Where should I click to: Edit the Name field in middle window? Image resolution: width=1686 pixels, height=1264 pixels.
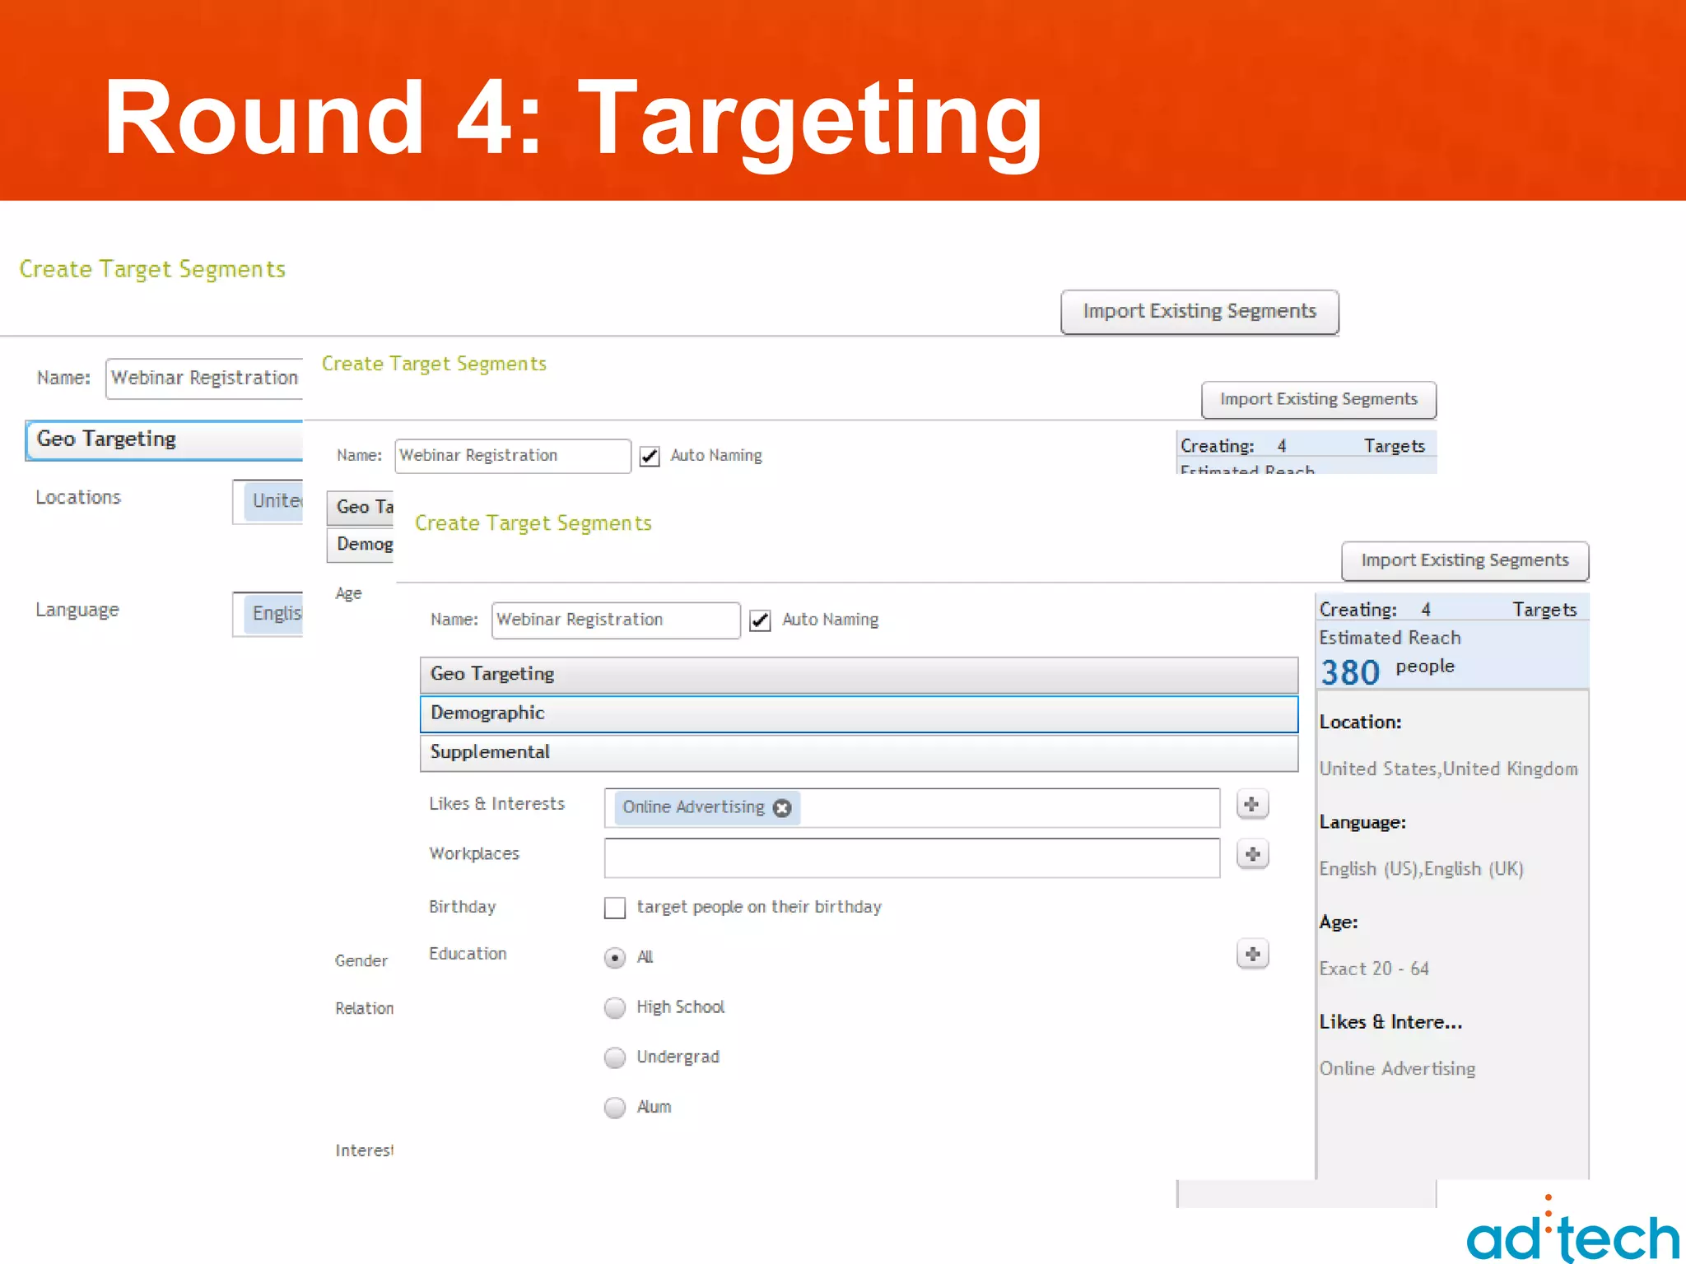tap(513, 456)
